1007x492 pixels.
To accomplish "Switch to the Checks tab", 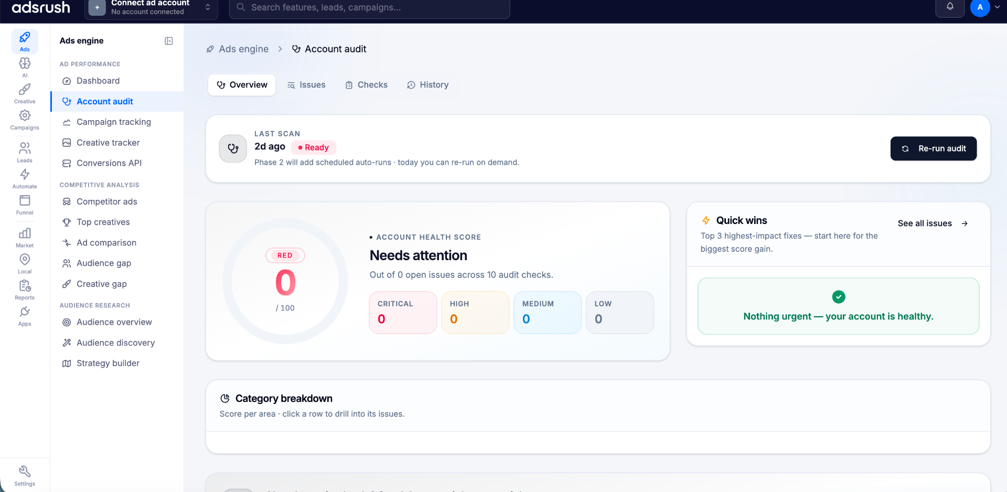I will click(366, 85).
